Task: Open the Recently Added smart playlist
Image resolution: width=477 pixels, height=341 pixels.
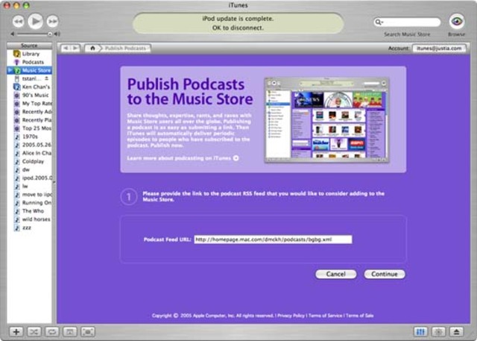Action: point(30,112)
